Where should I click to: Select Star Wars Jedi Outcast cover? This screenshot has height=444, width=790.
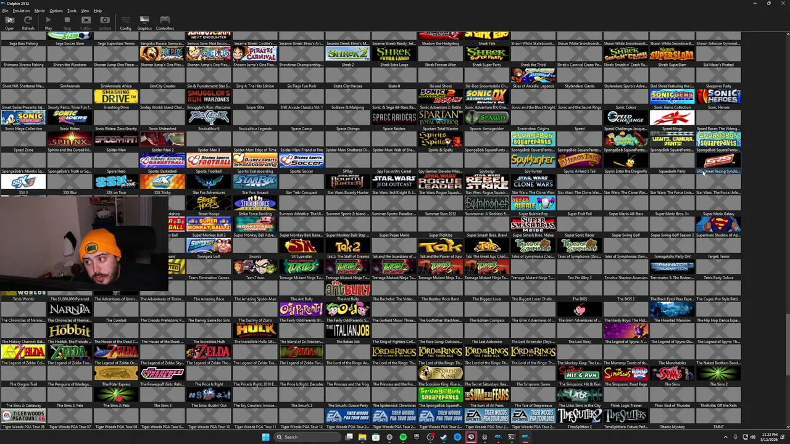point(394,181)
